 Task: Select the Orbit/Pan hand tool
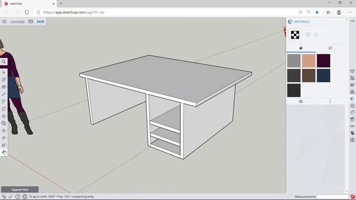(x=4, y=152)
